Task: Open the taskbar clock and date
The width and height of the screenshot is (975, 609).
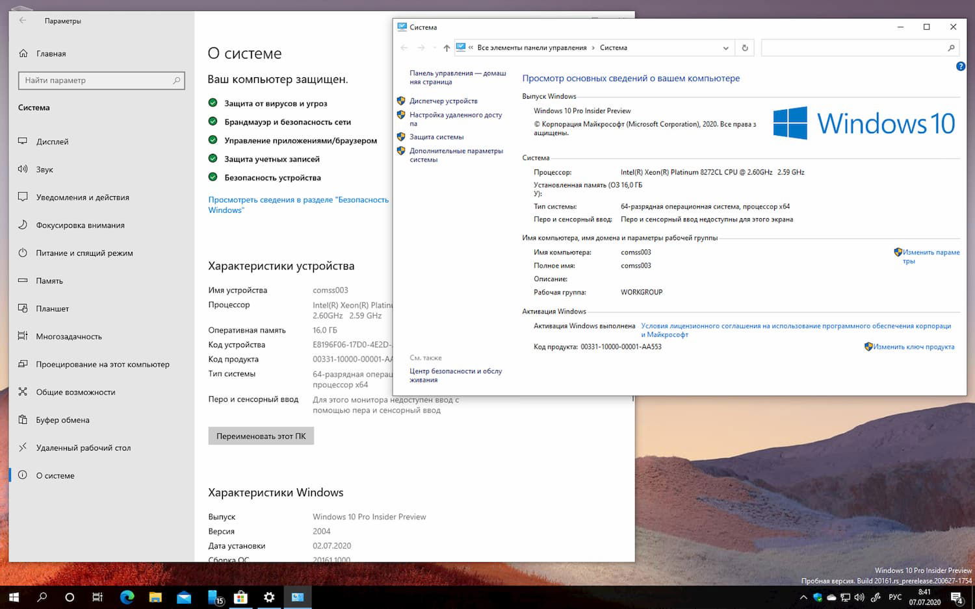Action: (924, 597)
